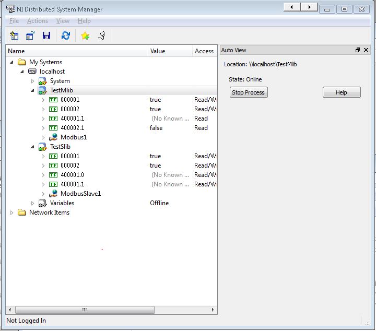
Task: Click the horizontal scrollbar thumb
Action: (85, 310)
